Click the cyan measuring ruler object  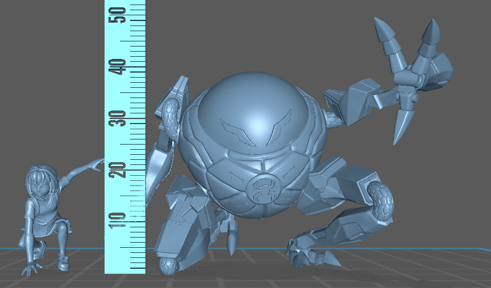pyautogui.click(x=125, y=137)
